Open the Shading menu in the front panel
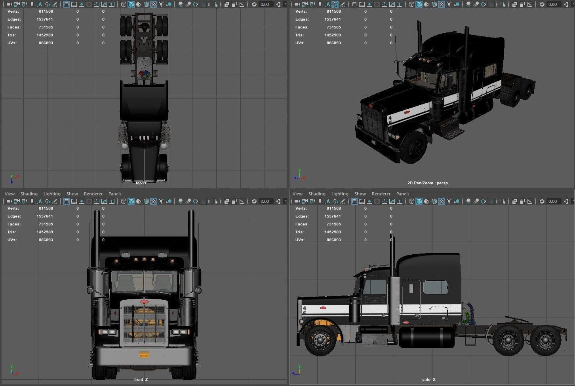The width and height of the screenshot is (575, 386). (x=29, y=194)
